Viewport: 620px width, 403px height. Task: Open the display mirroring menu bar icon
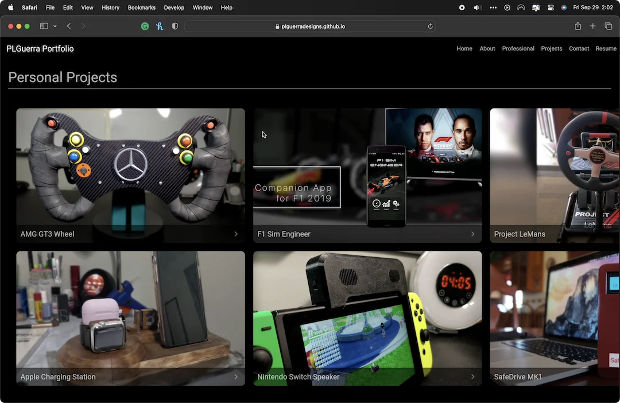click(536, 7)
